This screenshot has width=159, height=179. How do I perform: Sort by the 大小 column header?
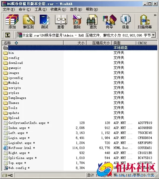(75, 43)
